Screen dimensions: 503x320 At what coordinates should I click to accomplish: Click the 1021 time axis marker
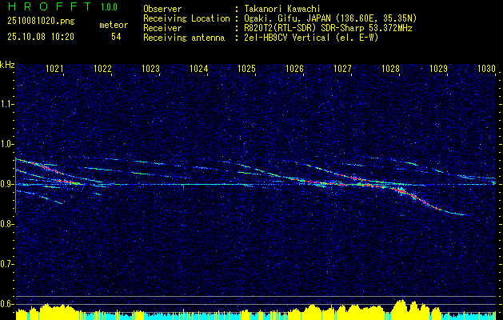(54, 68)
